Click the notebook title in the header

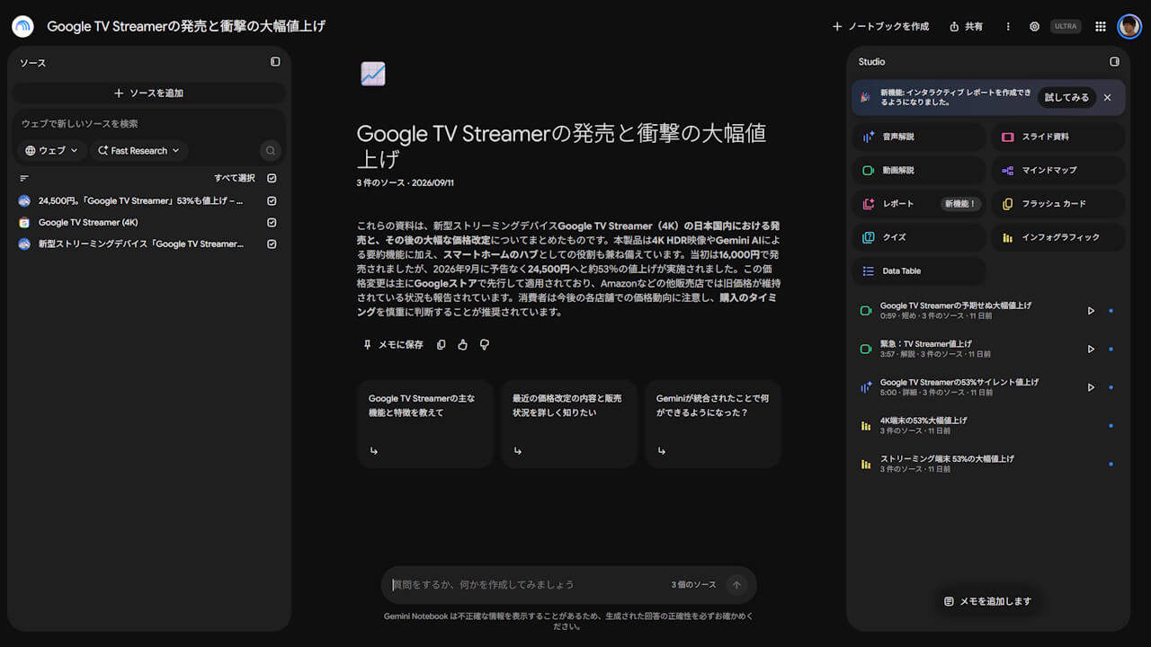pyautogui.click(x=186, y=27)
